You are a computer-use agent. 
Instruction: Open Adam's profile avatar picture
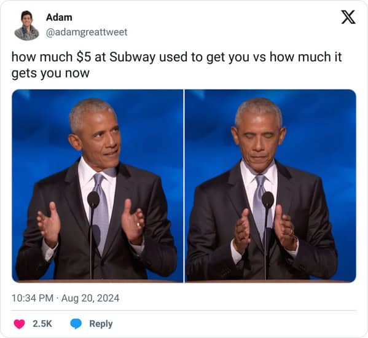[x=27, y=25]
